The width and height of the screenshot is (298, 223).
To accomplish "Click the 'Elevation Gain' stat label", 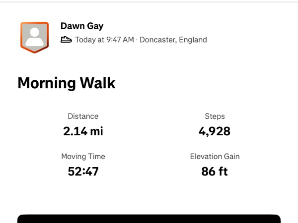I will pos(215,156).
